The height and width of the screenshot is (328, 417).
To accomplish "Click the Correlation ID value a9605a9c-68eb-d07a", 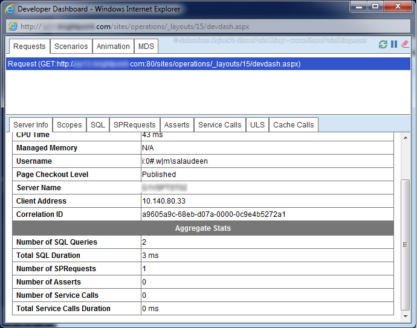I will 214,214.
